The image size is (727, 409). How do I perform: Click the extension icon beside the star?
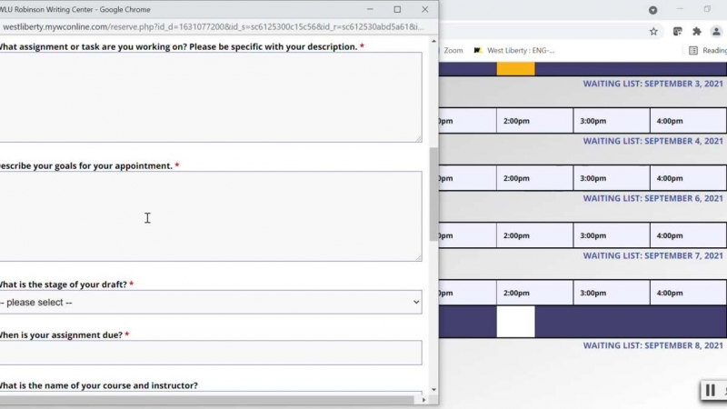pyautogui.click(x=677, y=31)
